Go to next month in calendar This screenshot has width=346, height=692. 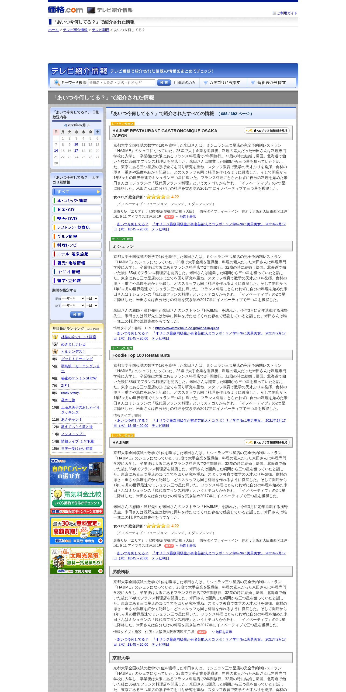88,125
